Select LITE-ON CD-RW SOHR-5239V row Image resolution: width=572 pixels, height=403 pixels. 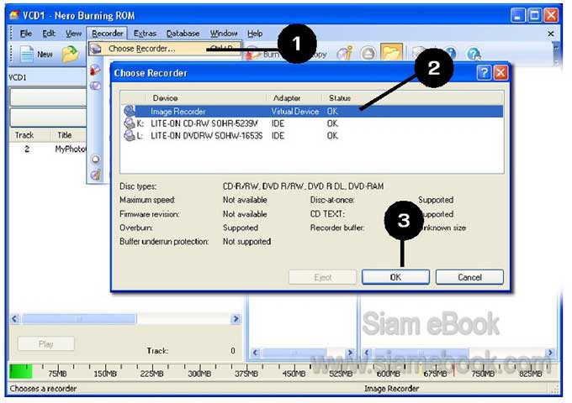pyautogui.click(x=312, y=123)
